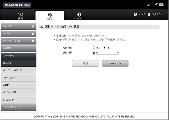Open the システムログ page
Viewport: 169px width, 120px height.
(19, 100)
